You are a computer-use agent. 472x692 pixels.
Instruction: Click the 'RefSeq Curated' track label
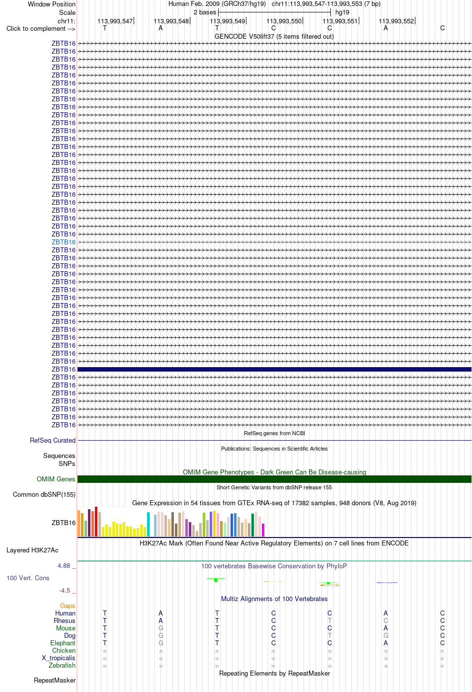(53, 440)
